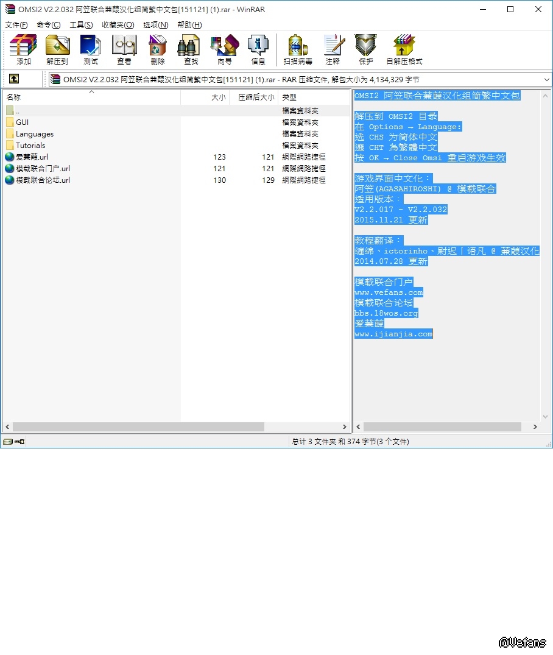Open the File (文件) menu
553x655 pixels.
click(16, 25)
